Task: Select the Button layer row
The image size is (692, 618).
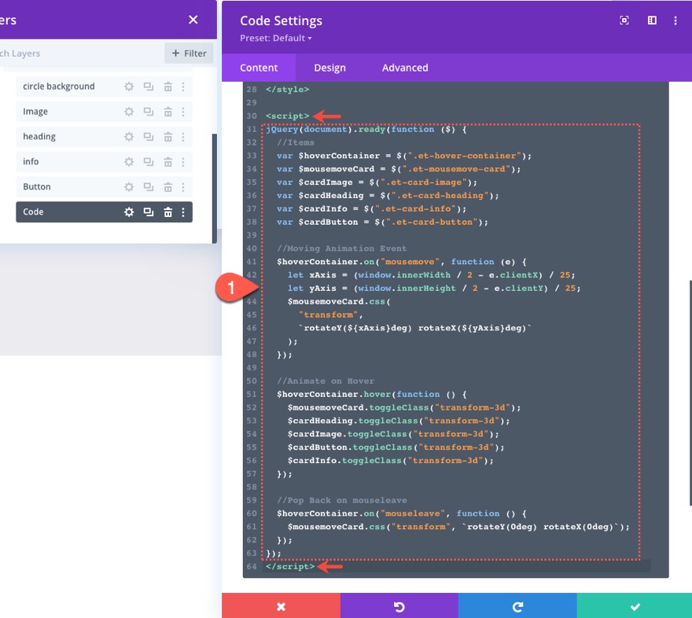Action: tap(104, 187)
